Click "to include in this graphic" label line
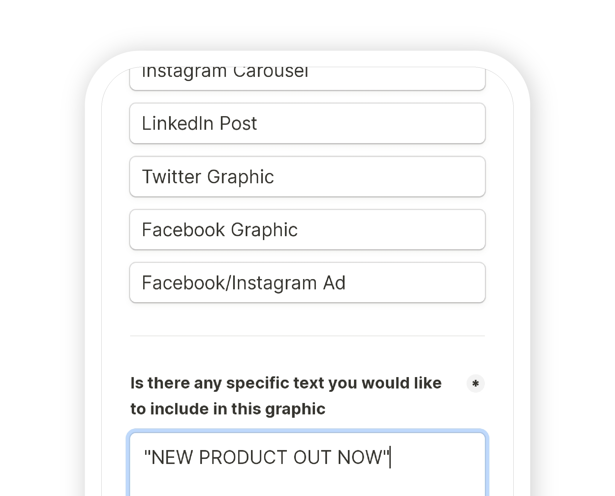Screen dimensions: 615x496 click(x=228, y=409)
